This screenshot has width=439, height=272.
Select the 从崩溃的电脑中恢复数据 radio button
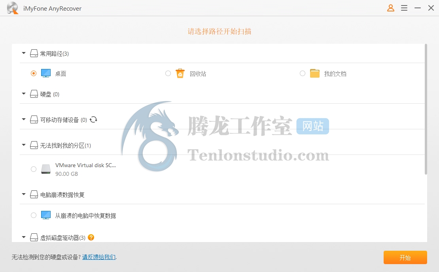click(34, 215)
